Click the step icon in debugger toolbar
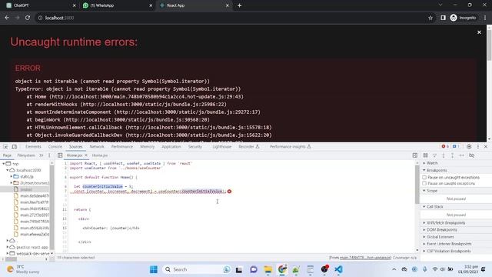This screenshot has width=492, height=277. 461,155
